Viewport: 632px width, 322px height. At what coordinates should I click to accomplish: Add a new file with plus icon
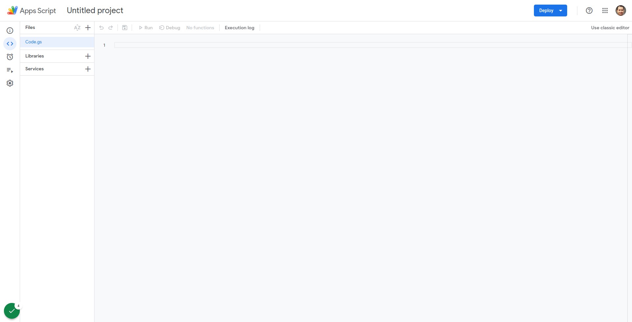(88, 28)
